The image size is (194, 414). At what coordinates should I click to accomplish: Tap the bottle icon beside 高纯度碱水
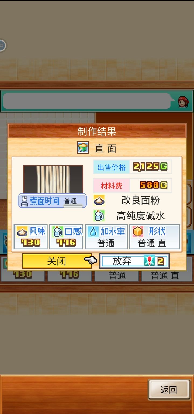[x=99, y=216]
